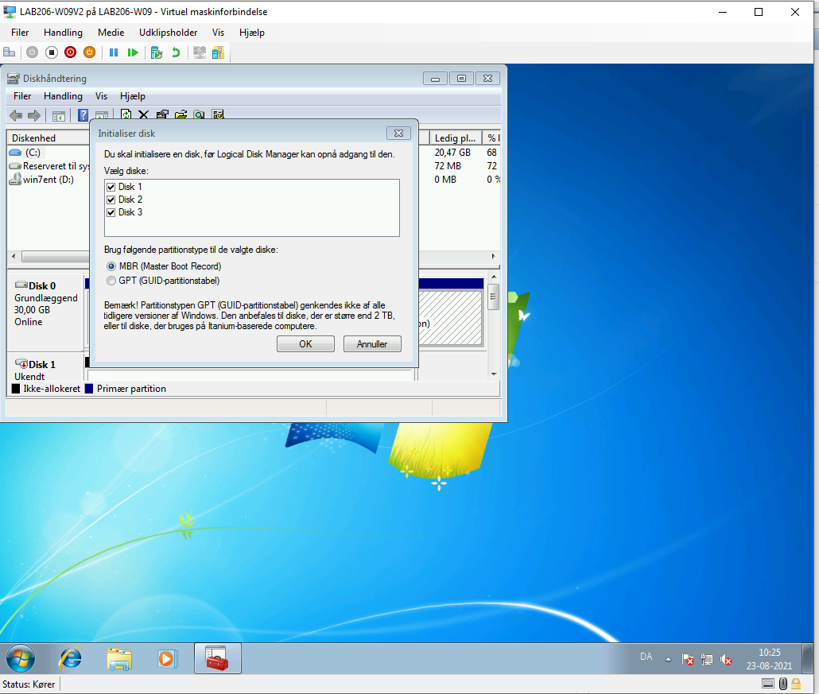Open the Udklipsholder menu
Image resolution: width=819 pixels, height=694 pixels.
coord(169,33)
